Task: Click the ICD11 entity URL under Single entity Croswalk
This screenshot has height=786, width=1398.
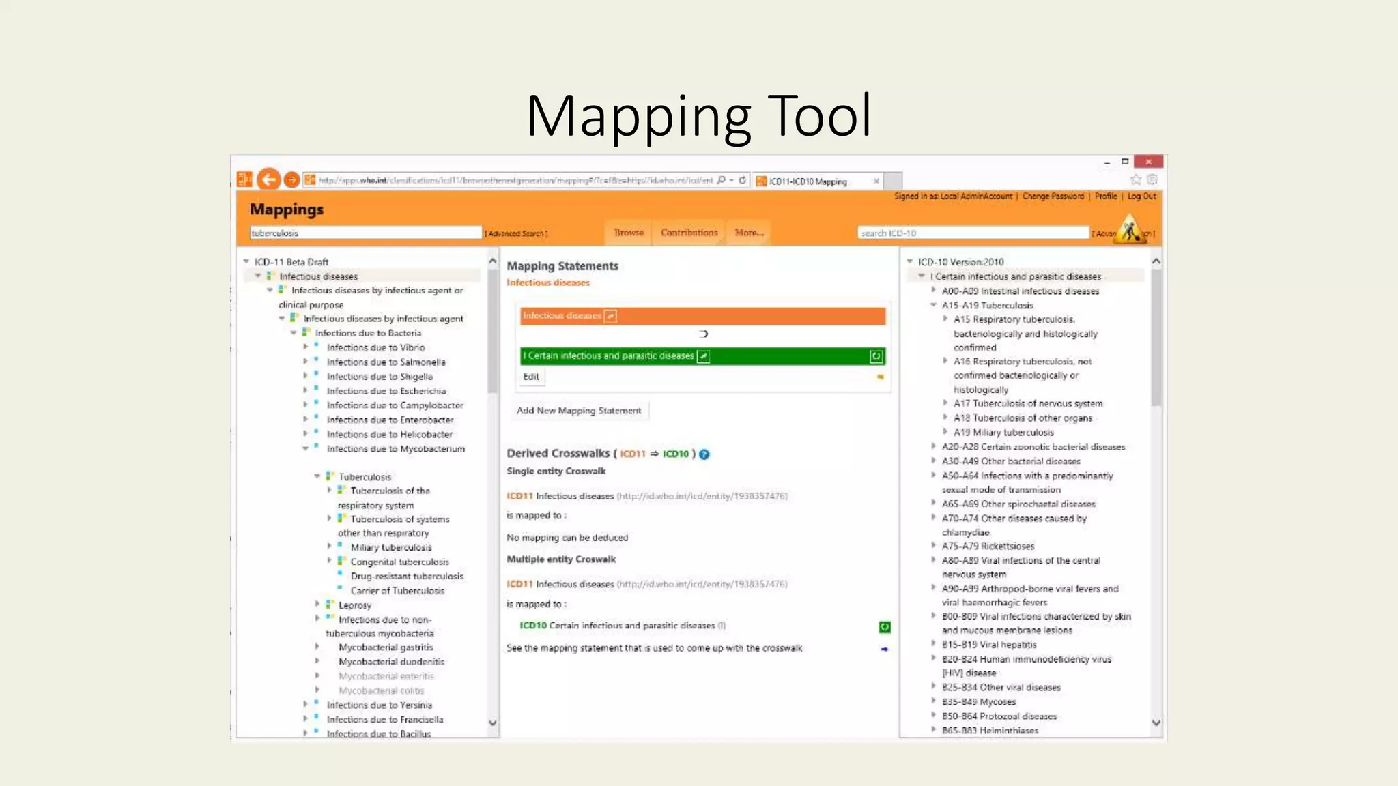Action: (702, 497)
